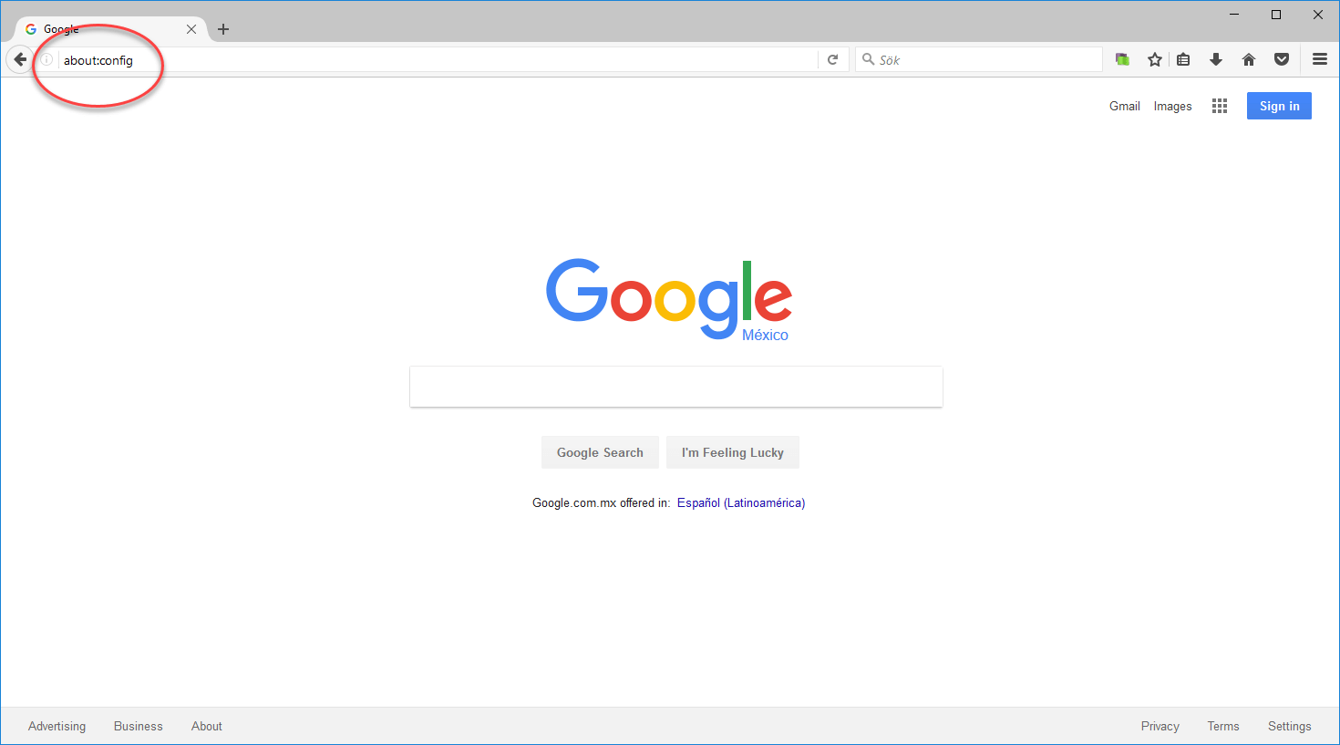Go to the home page icon
The image size is (1340, 745).
coord(1249,59)
